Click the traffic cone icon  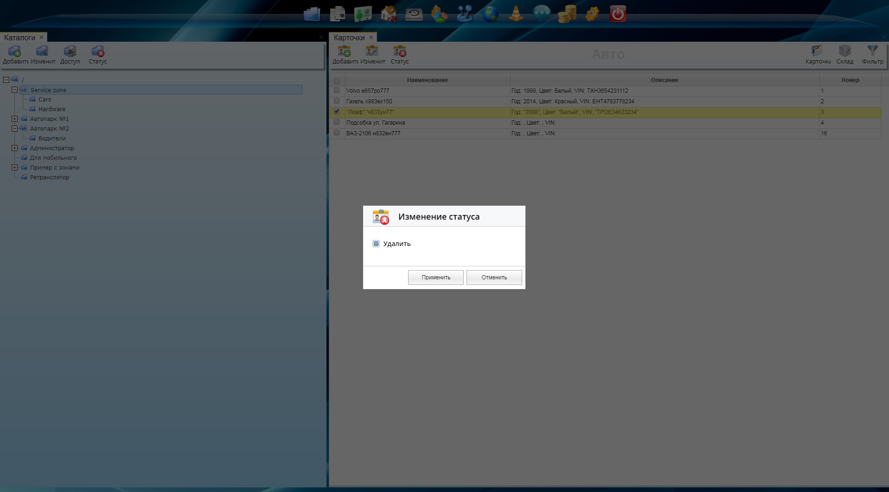click(x=516, y=14)
